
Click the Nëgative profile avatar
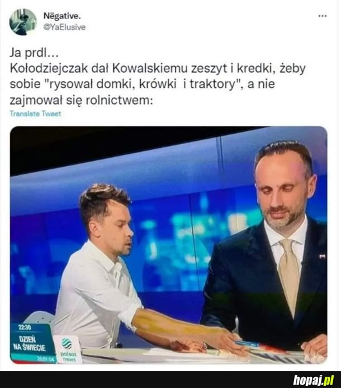23,22
